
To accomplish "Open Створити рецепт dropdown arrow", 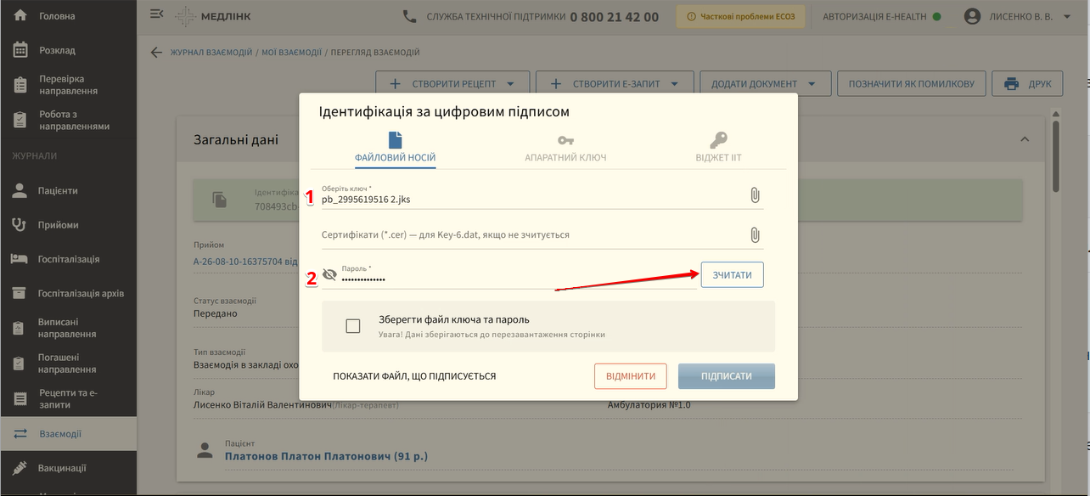I will [510, 84].
